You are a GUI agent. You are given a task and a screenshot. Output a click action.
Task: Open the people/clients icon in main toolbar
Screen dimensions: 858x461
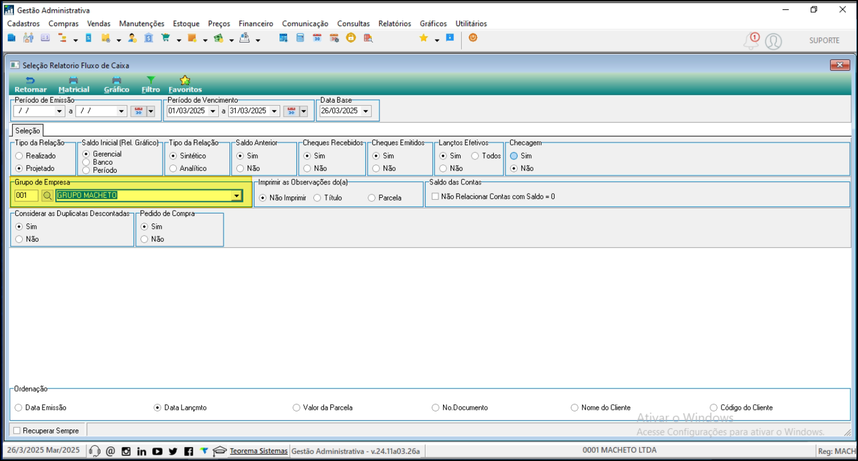coord(28,38)
